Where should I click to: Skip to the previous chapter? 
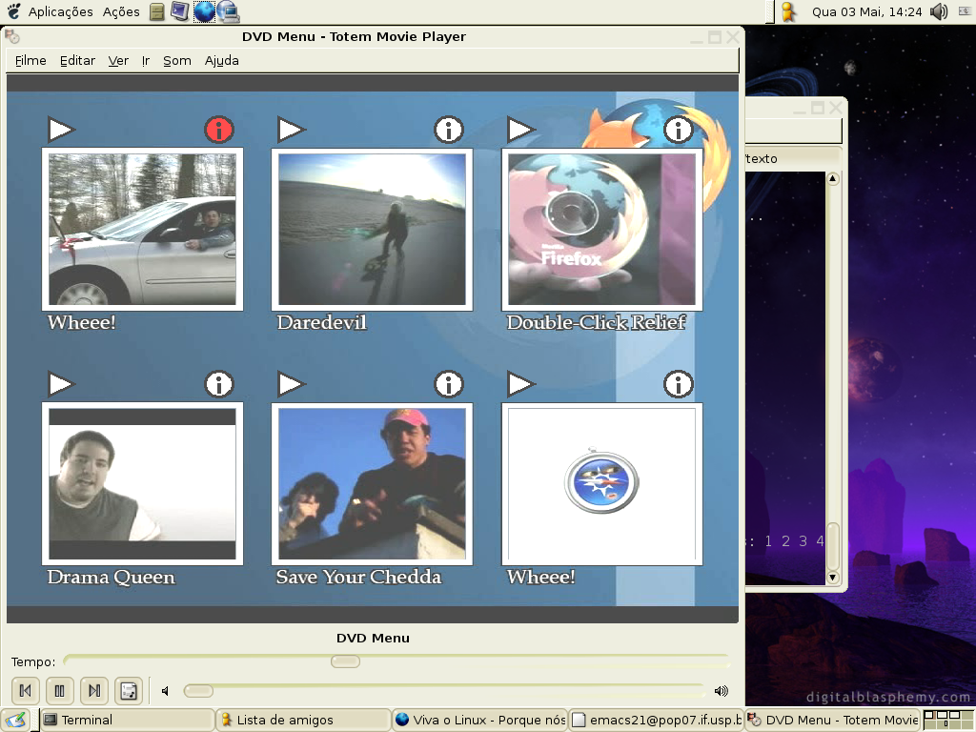point(26,691)
